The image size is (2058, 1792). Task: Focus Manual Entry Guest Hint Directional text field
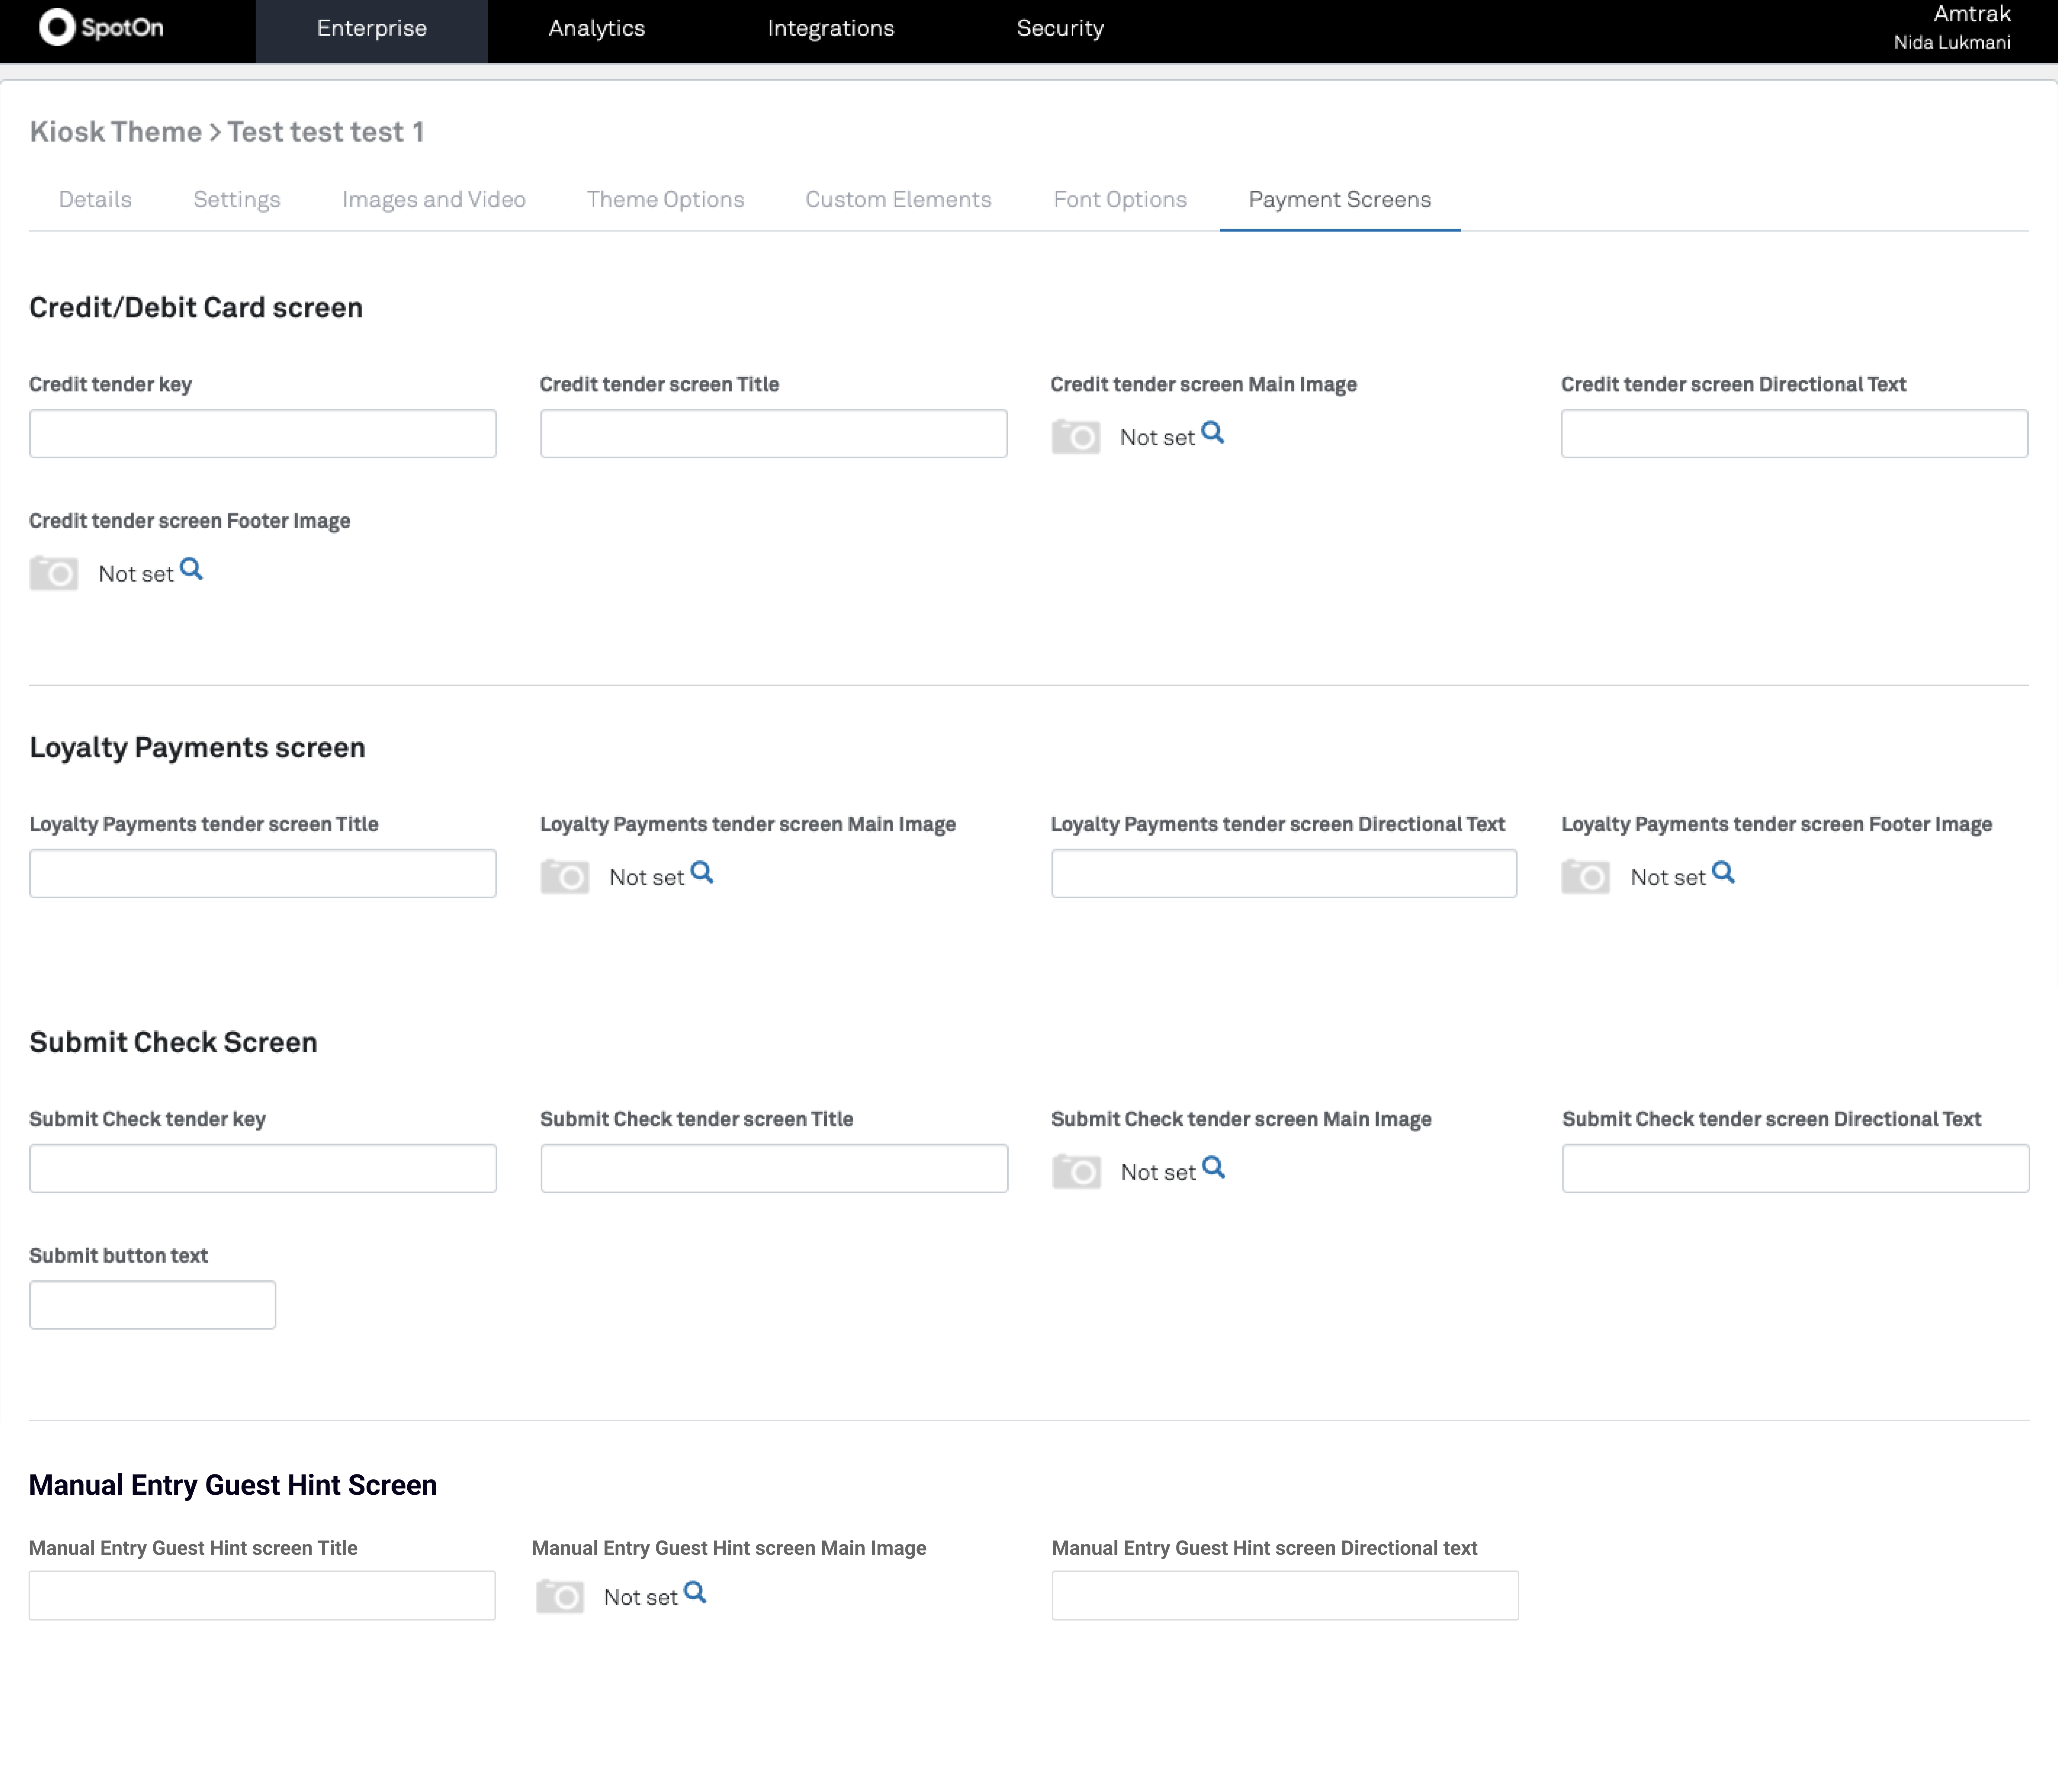tap(1285, 1596)
